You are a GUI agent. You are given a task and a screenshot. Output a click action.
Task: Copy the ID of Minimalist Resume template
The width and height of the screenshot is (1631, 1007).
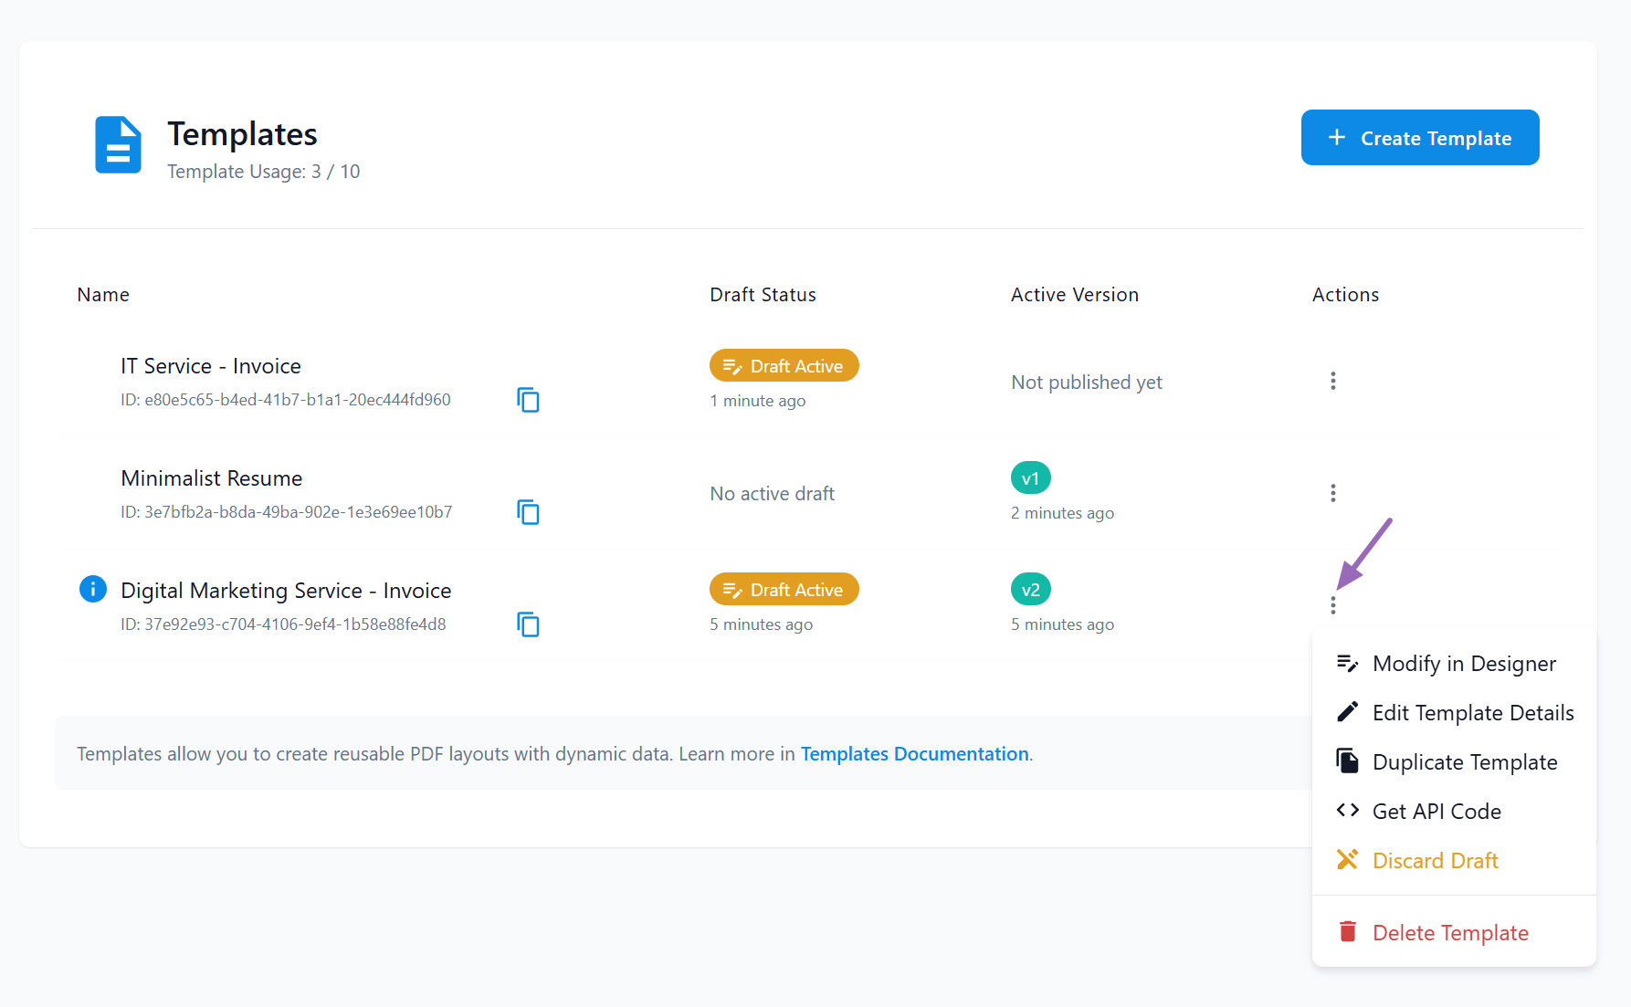pyautogui.click(x=528, y=512)
